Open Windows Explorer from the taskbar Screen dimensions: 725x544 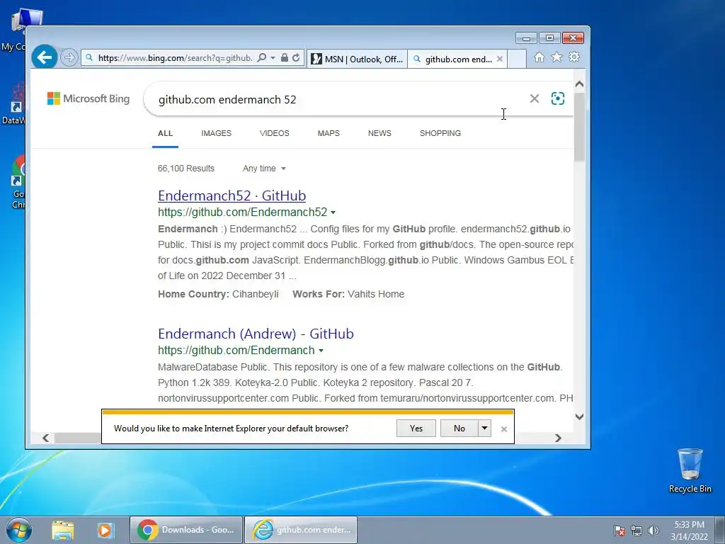pos(62,530)
